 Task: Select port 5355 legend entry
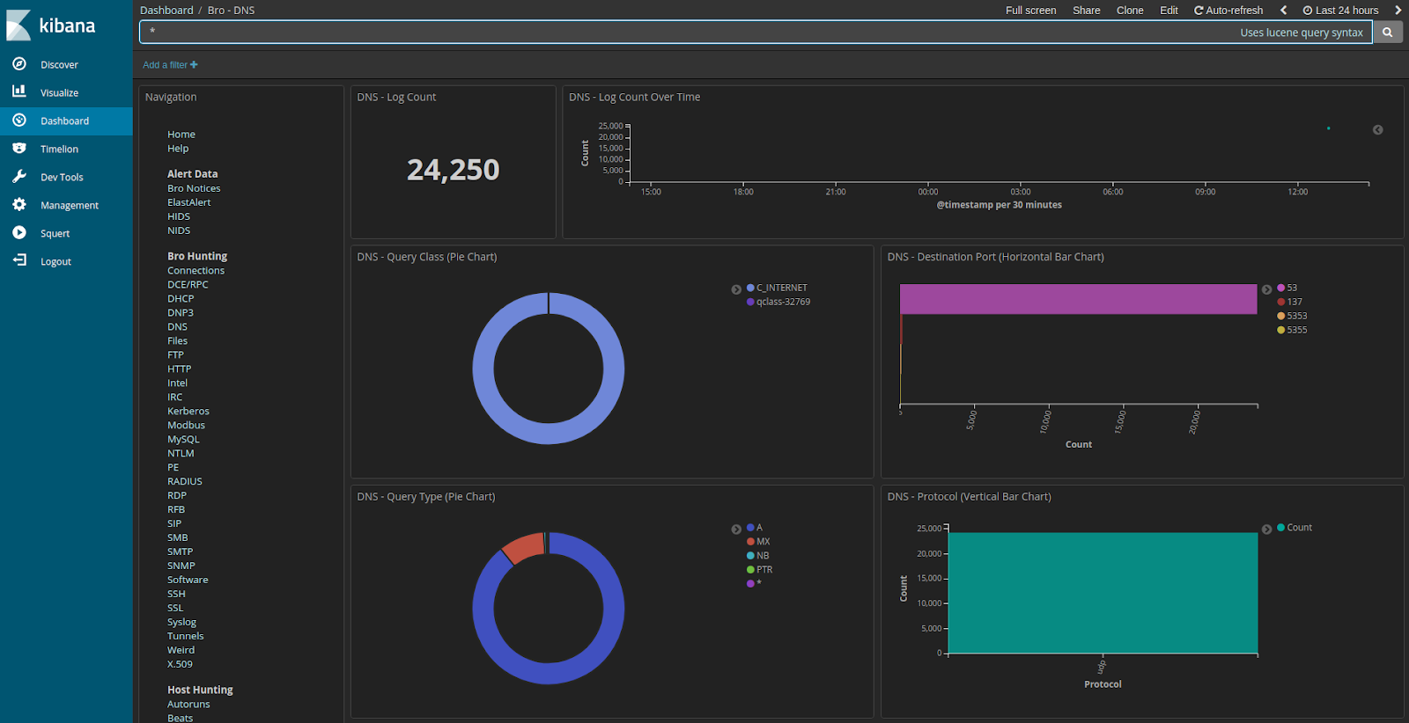pyautogui.click(x=1293, y=330)
